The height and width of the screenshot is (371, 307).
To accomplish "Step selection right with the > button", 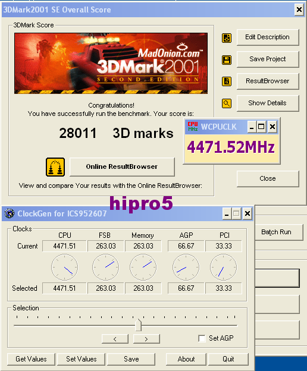I will click(x=146, y=339).
